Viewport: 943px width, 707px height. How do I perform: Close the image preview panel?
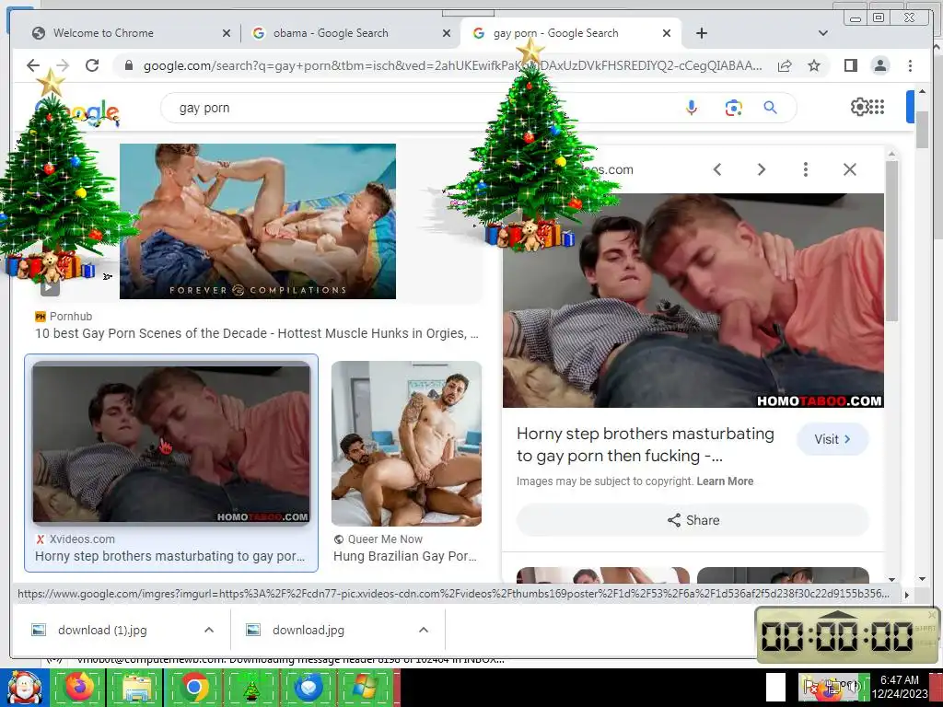pyautogui.click(x=850, y=169)
